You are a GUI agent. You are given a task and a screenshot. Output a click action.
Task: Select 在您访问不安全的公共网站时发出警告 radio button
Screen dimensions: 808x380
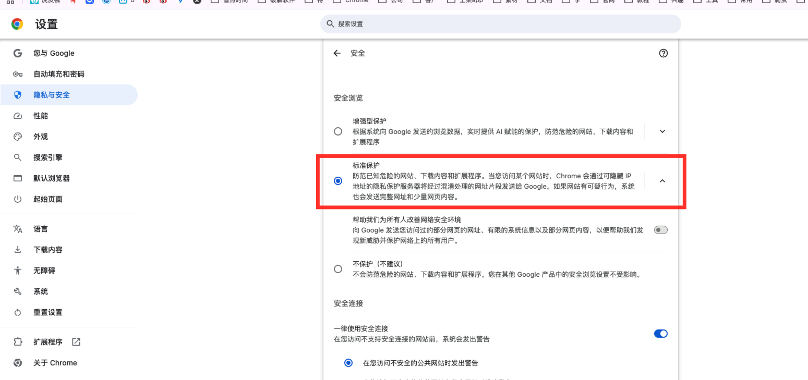348,363
